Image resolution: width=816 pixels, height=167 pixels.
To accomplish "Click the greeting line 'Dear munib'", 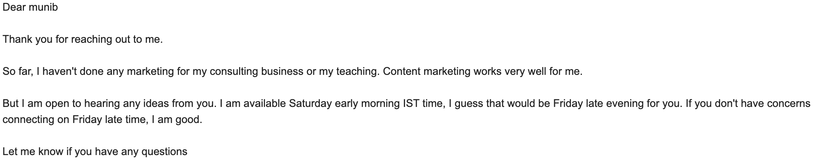I will (30, 7).
